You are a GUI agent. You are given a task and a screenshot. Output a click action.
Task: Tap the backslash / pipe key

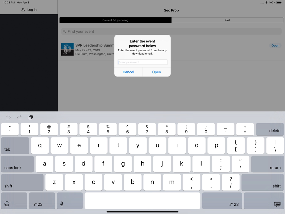click(x=275, y=146)
